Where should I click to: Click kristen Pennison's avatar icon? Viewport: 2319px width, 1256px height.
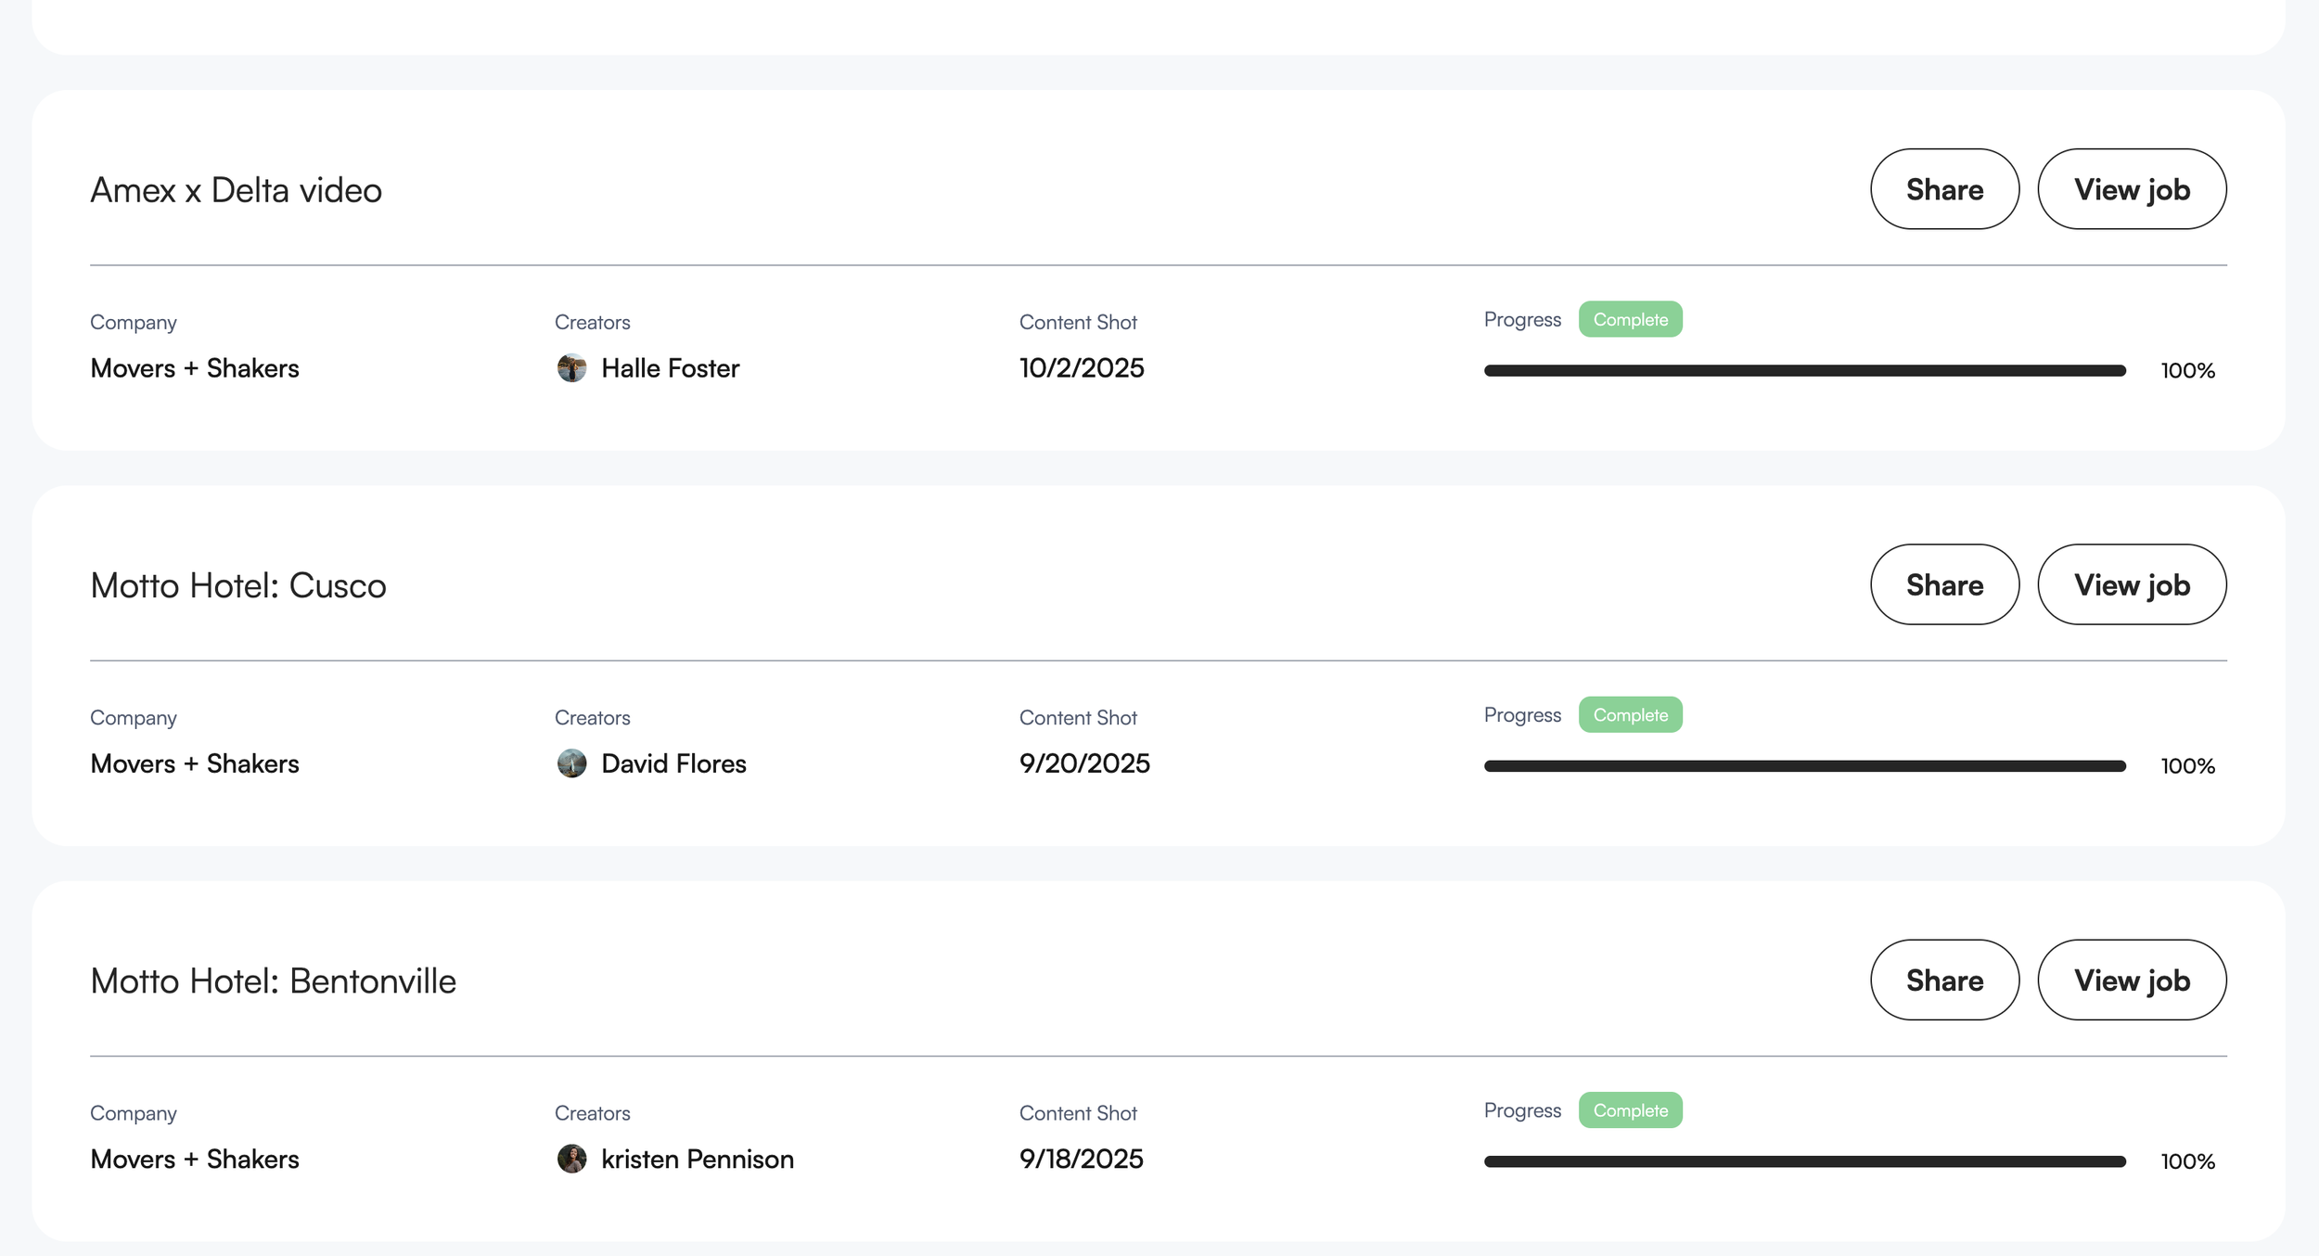[571, 1159]
